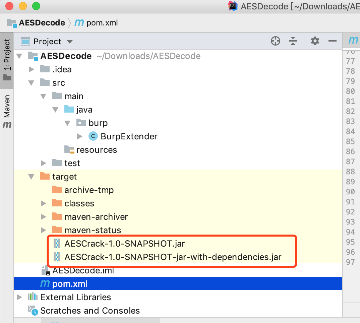
Task: Open Project panel gear settings
Action: (x=315, y=41)
